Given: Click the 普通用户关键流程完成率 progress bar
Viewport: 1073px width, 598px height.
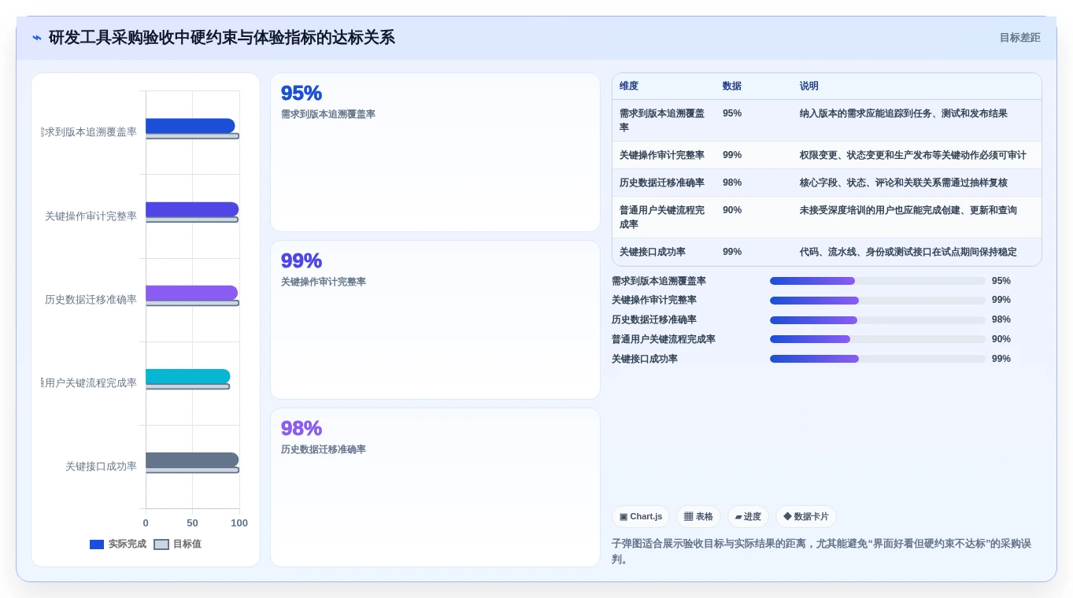Looking at the screenshot, I should coord(878,339).
